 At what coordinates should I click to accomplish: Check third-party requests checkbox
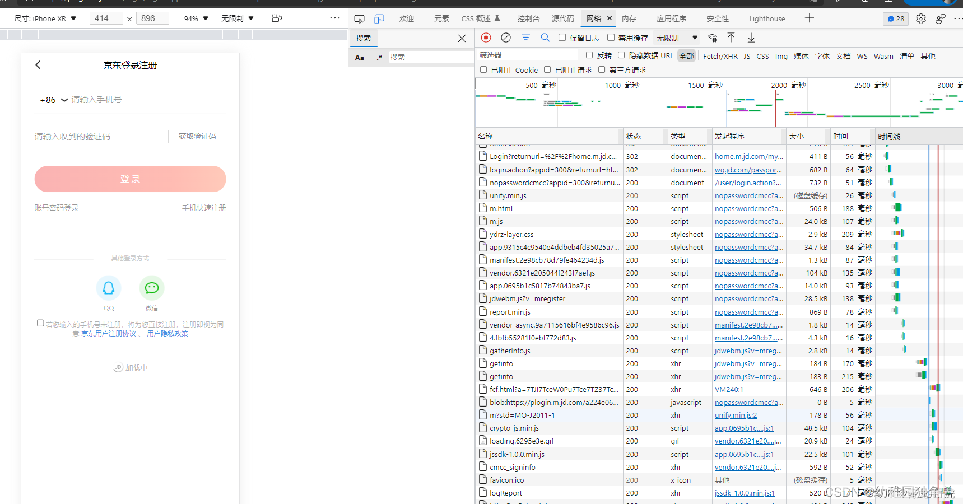[x=602, y=69]
